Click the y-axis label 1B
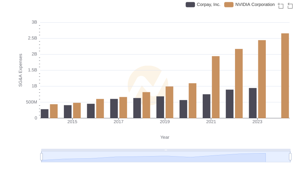 pyautogui.click(x=34, y=86)
